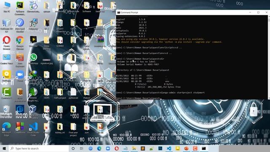Click the Django 3.2.12 package row

click(x=131, y=22)
